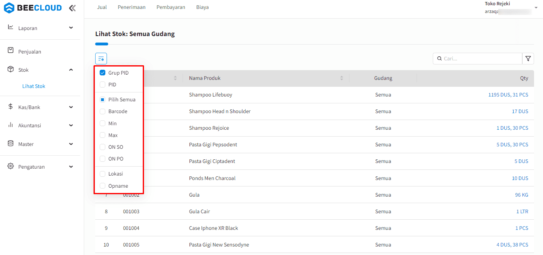This screenshot has height=255, width=543.
Task: Click the Laporan chart icon
Action: [x=11, y=27]
